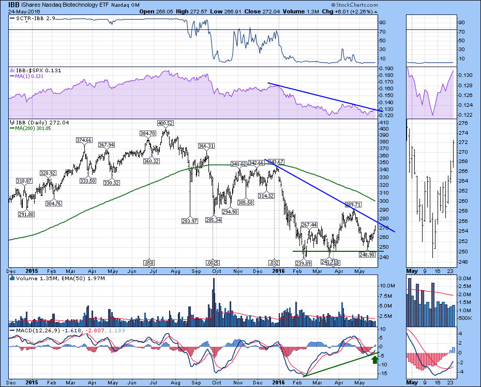Click the volume histogram legend icon
This screenshot has height=387, width=481.
pos(12,279)
